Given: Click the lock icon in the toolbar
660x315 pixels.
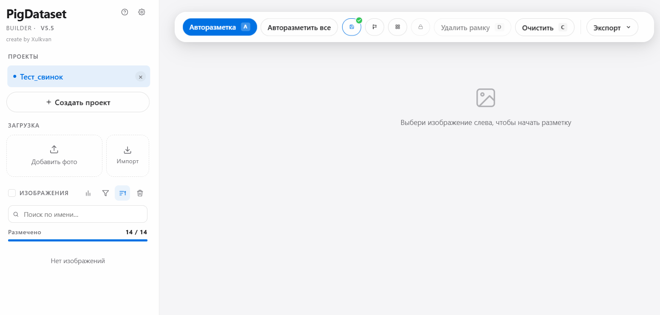Looking at the screenshot, I should click(420, 27).
